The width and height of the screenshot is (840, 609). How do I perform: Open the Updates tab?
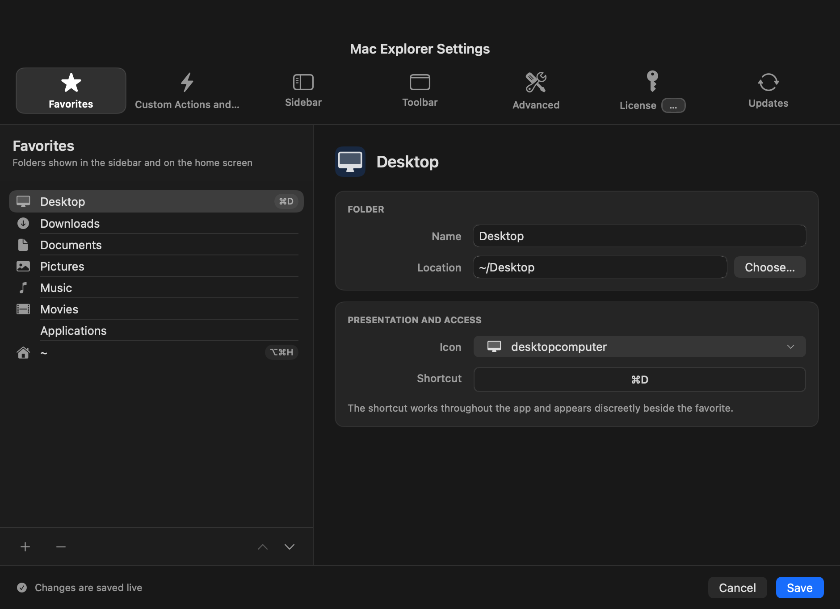769,91
